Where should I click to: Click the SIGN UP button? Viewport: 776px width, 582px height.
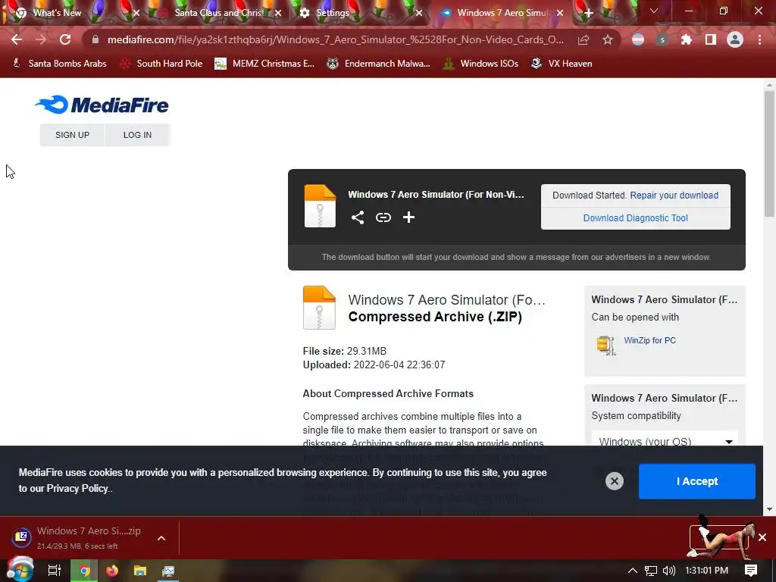[72, 135]
